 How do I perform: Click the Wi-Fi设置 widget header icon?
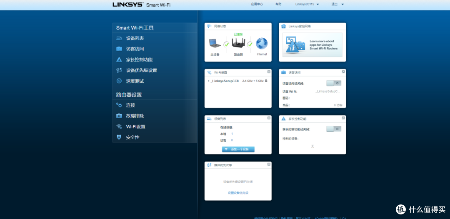click(x=209, y=72)
